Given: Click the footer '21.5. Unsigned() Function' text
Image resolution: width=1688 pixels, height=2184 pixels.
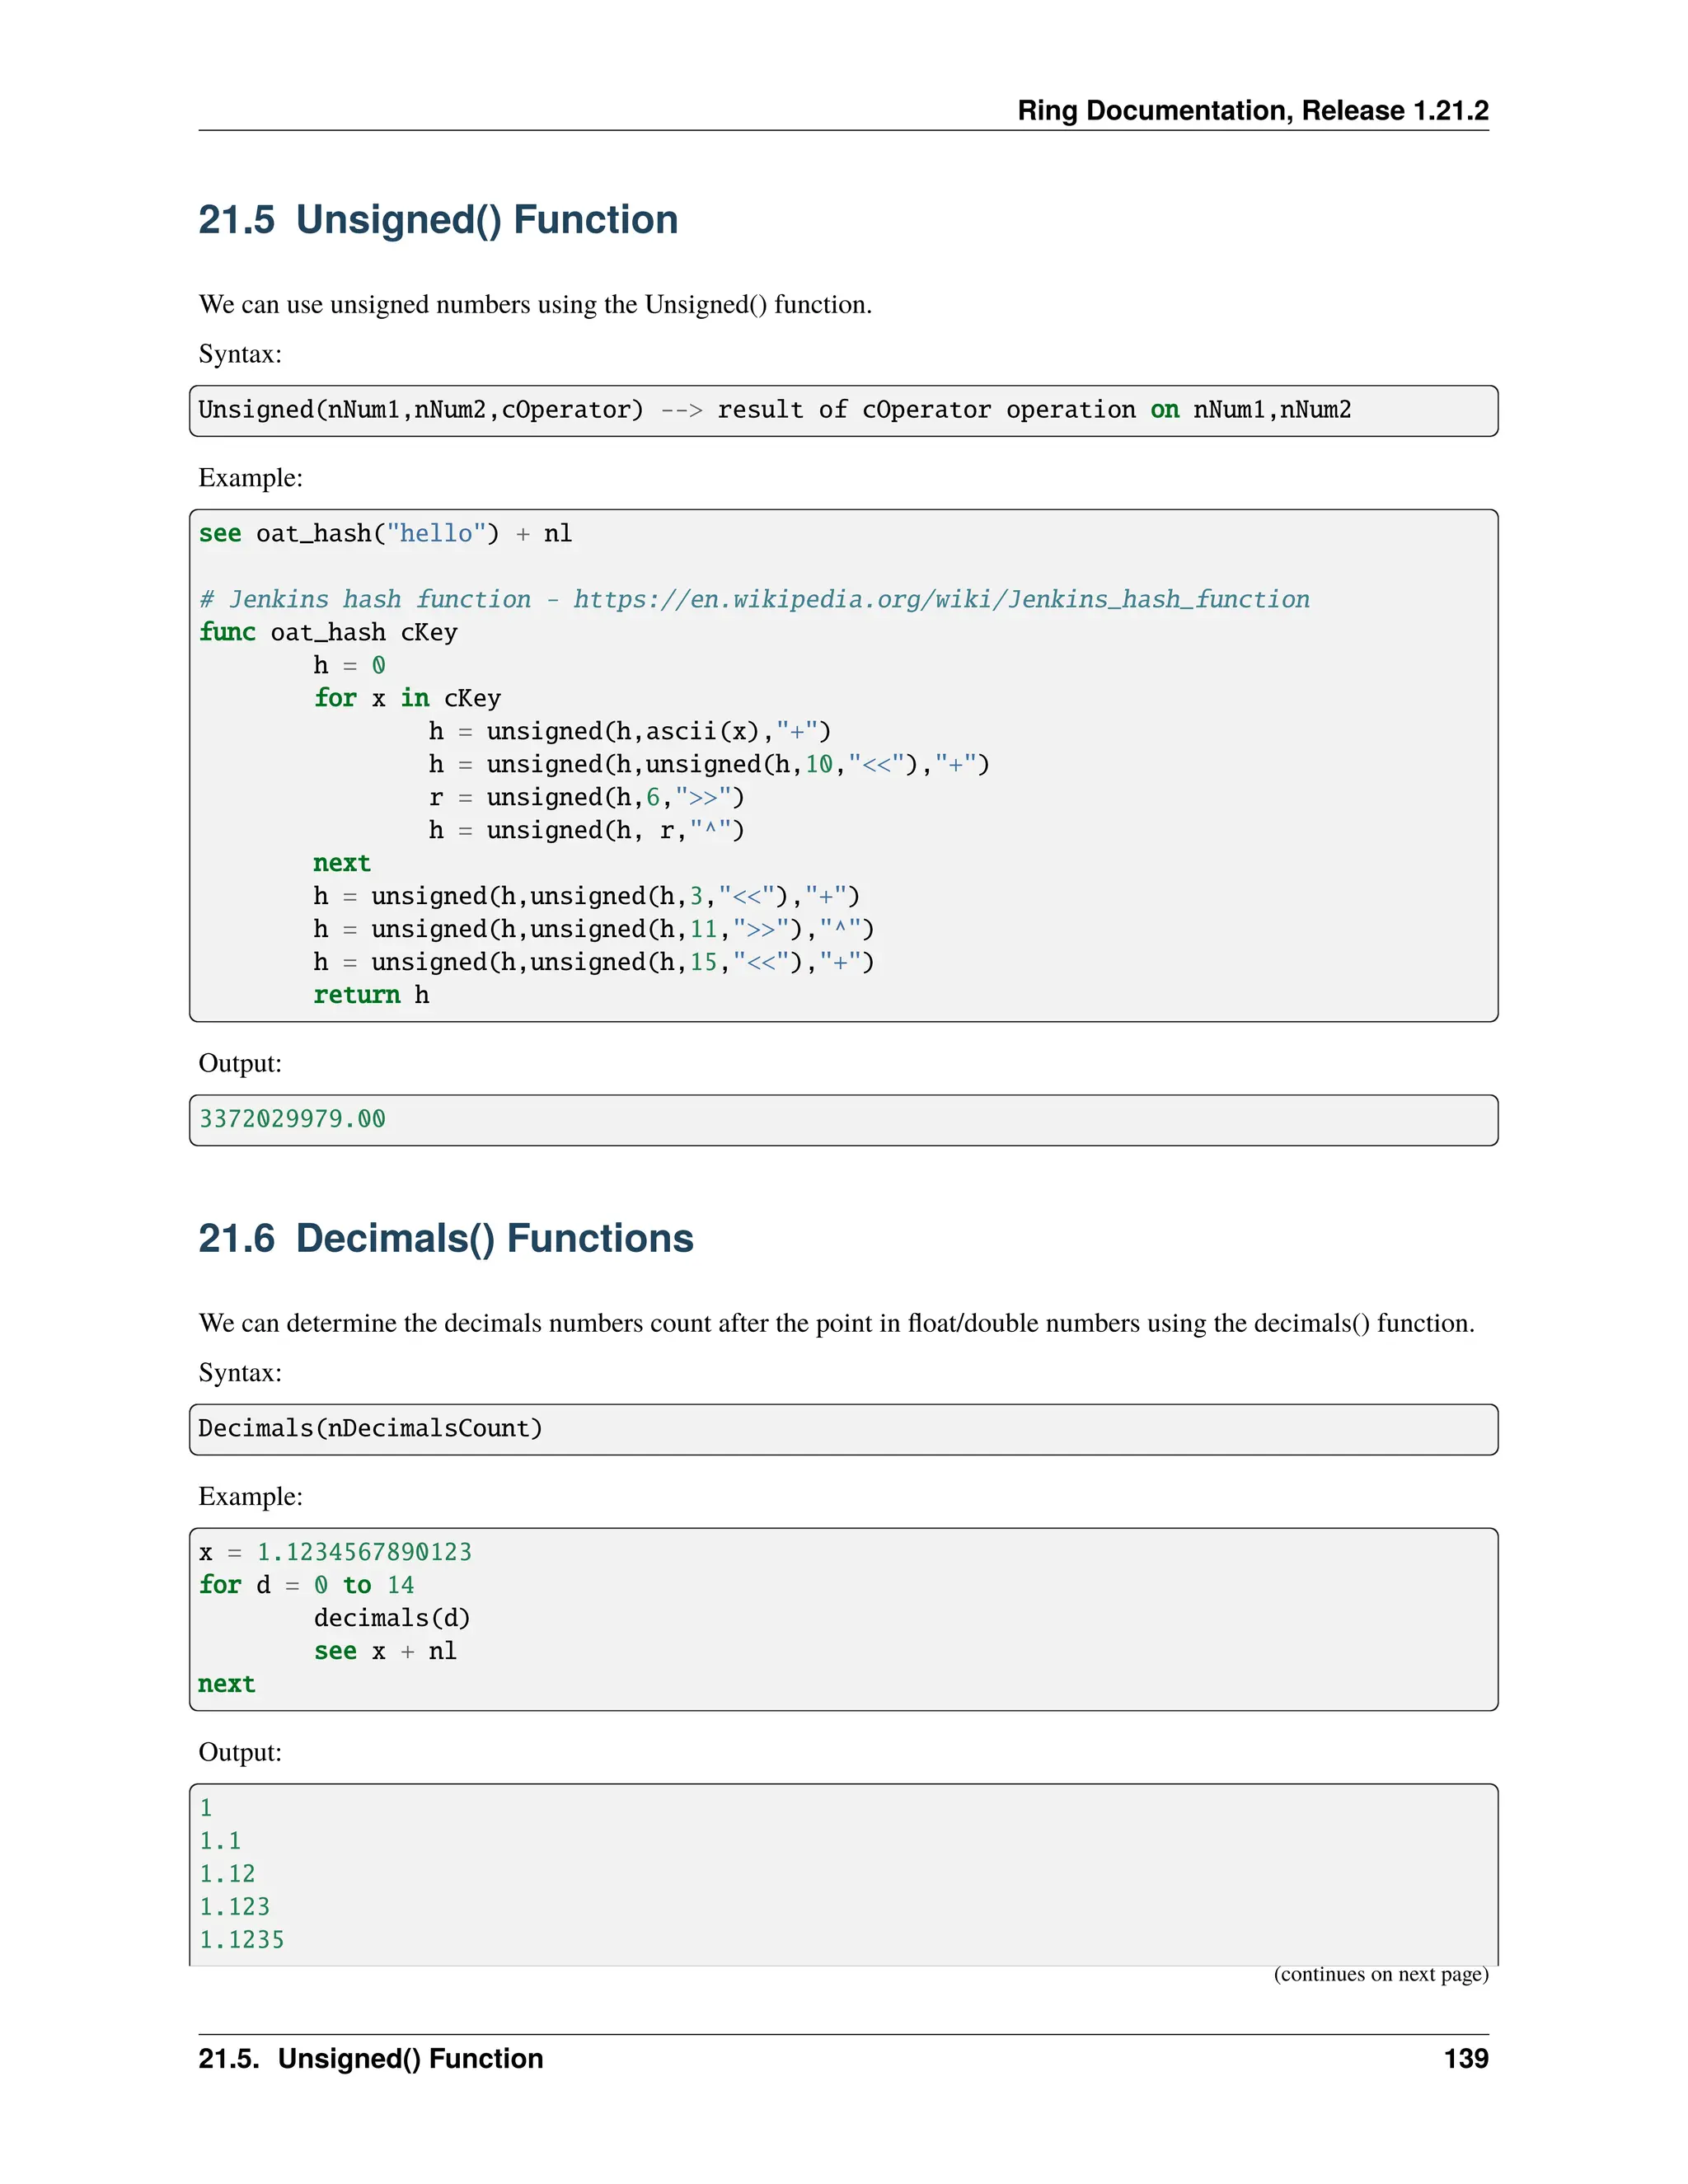Looking at the screenshot, I should [371, 2059].
